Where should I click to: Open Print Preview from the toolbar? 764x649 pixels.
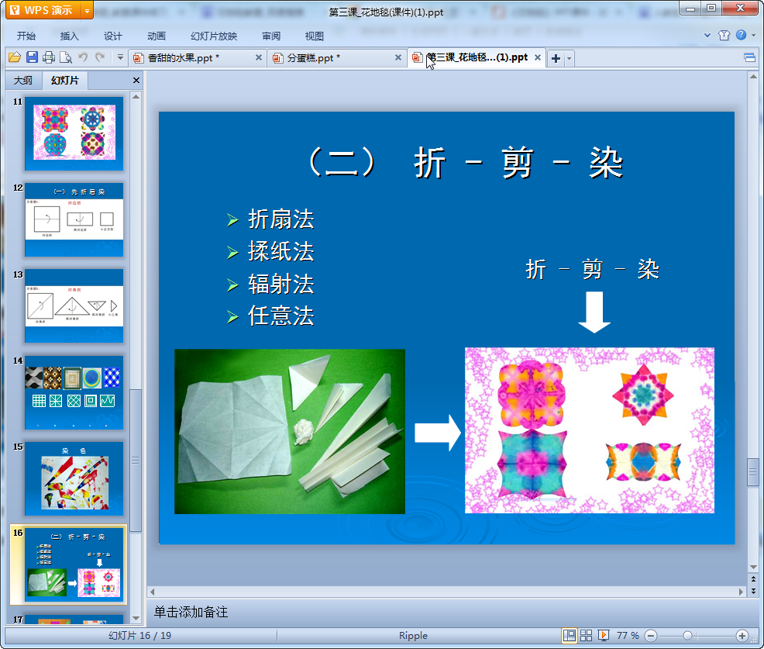66,57
